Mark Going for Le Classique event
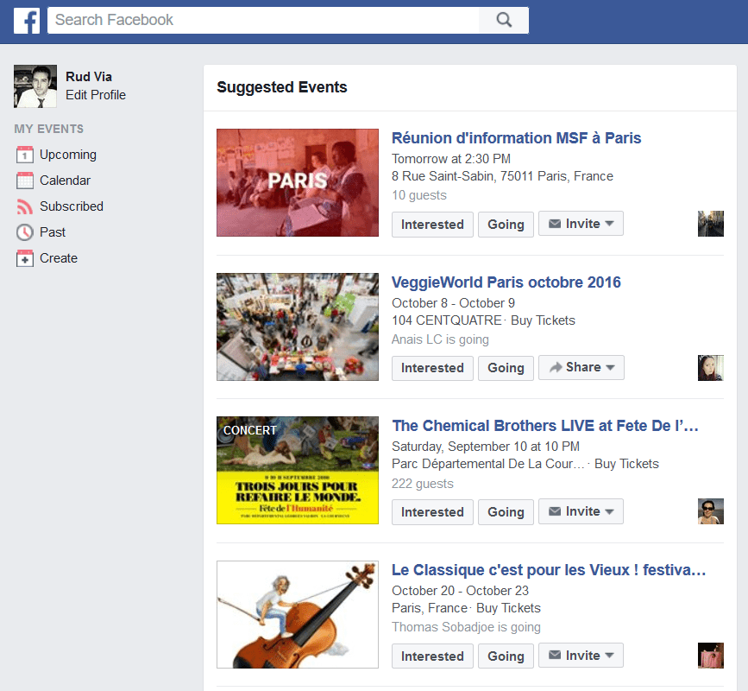The width and height of the screenshot is (748, 691). (506, 656)
